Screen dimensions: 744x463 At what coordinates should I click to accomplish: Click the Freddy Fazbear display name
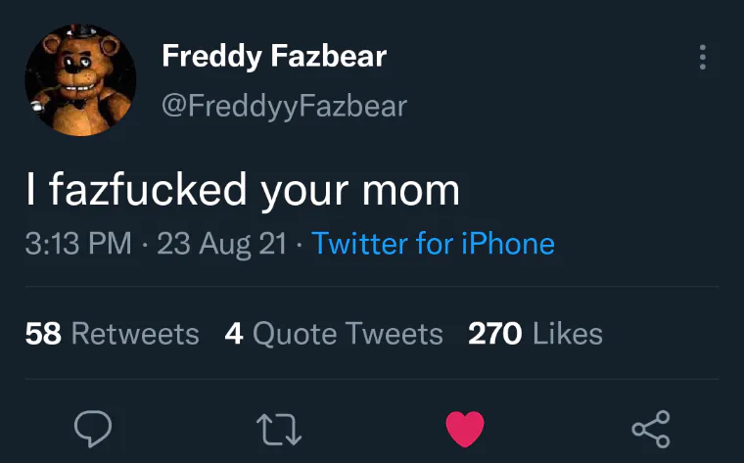coord(274,56)
